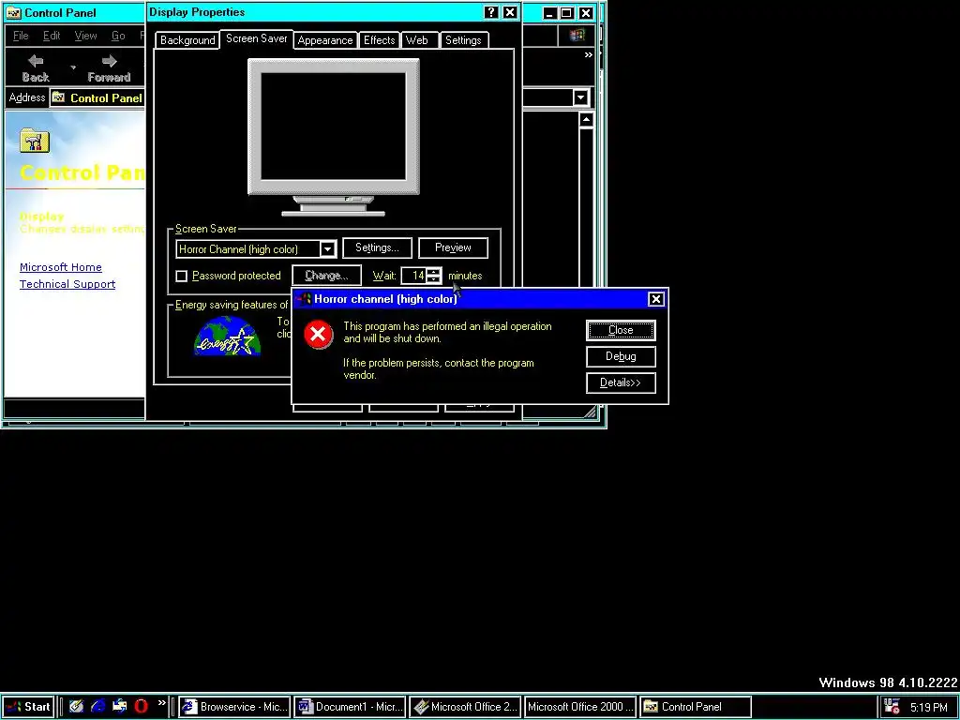
Task: Close the Horror channel error dialog with X
Action: click(655, 299)
